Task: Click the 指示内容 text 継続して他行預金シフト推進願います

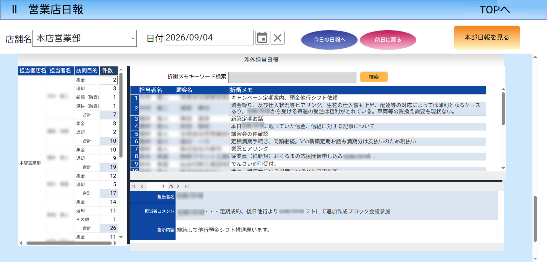Action: point(223,230)
